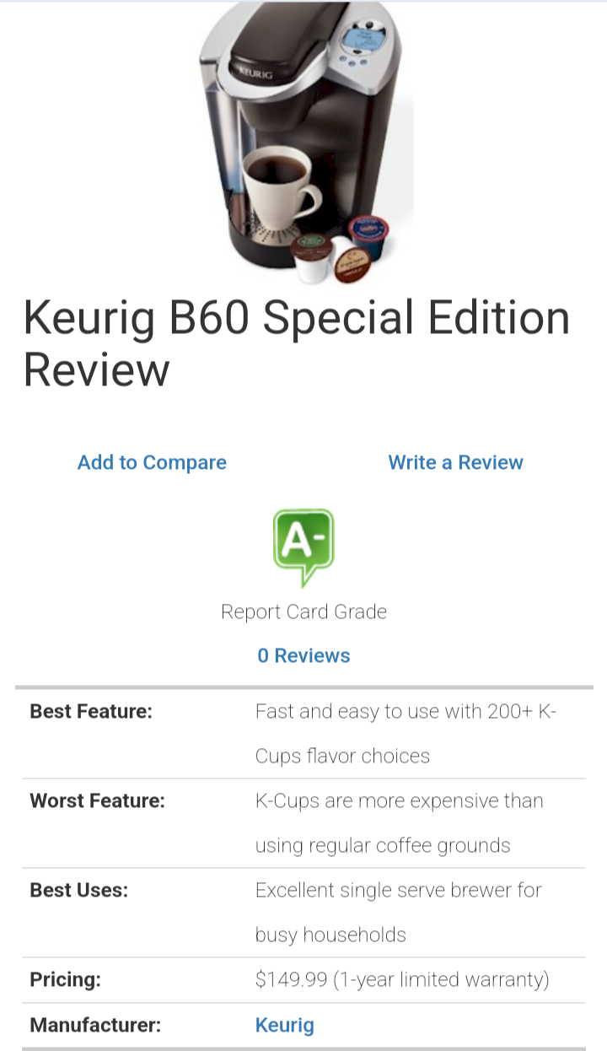Open the Write a Review link

(x=455, y=462)
